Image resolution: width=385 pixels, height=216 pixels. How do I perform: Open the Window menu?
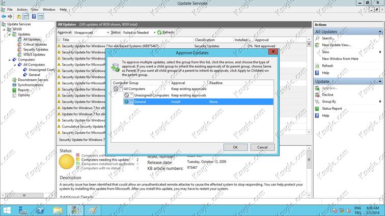49,10
